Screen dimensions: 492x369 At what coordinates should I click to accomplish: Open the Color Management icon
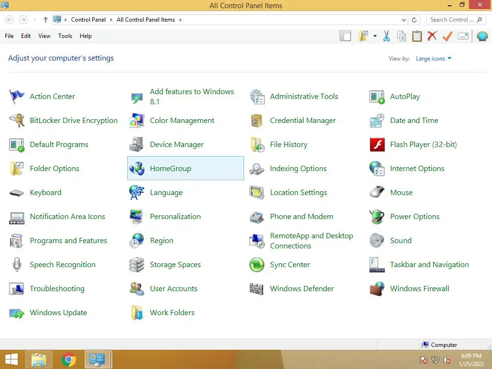click(x=137, y=121)
